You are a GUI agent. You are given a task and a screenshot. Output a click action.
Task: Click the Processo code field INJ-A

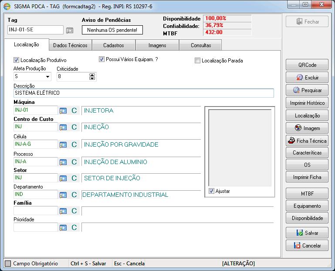pyautogui.click(x=35, y=161)
